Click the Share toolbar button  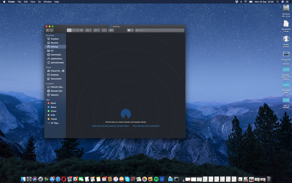tap(104, 30)
